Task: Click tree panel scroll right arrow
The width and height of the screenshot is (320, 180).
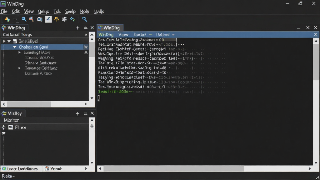Action: tap(86, 104)
